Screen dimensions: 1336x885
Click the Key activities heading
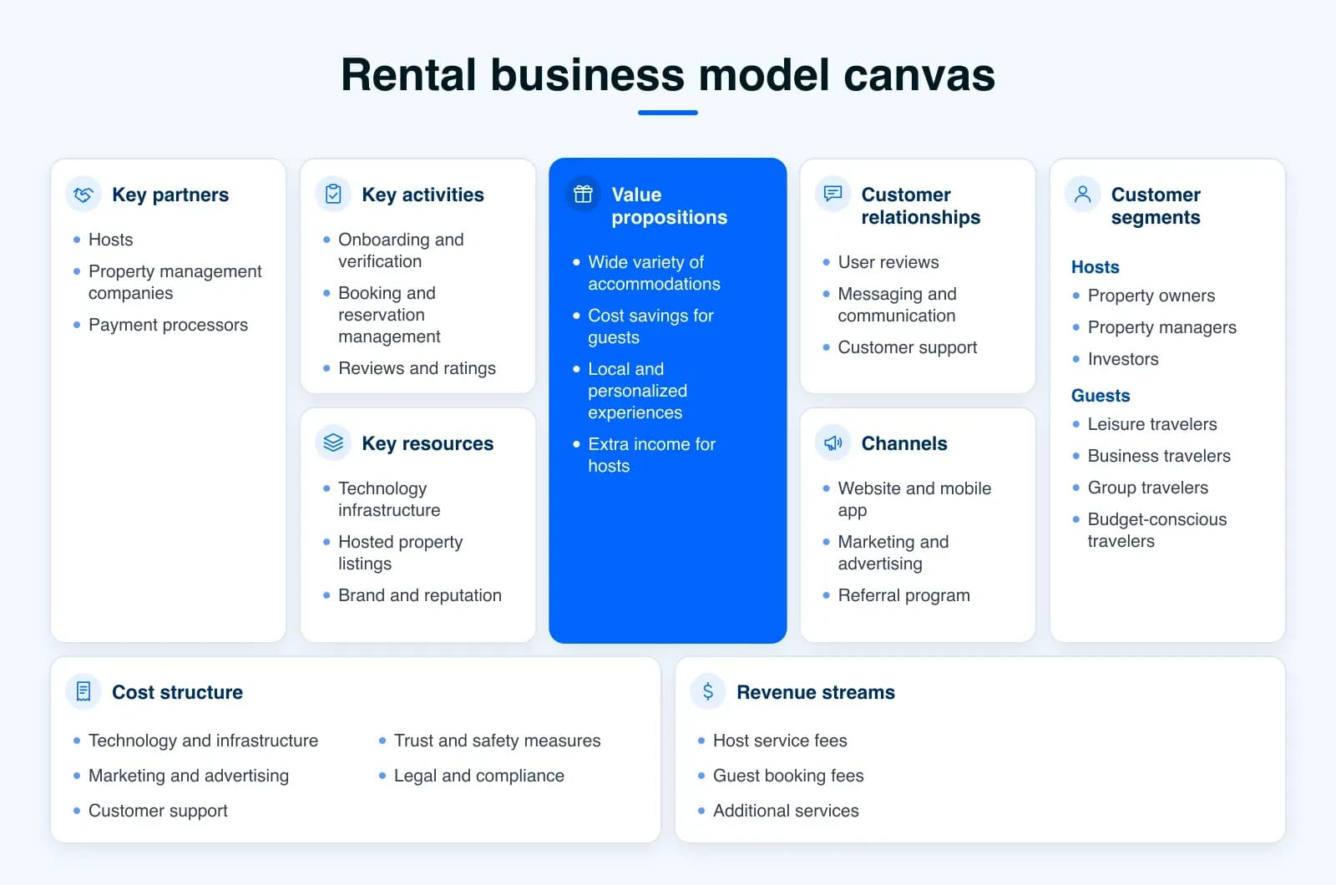pyautogui.click(x=423, y=195)
